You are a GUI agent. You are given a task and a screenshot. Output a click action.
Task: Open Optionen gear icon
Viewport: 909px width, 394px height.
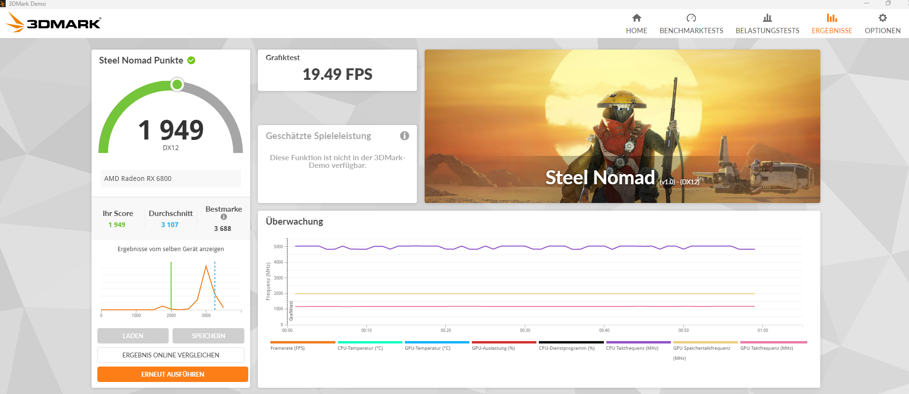coord(882,18)
